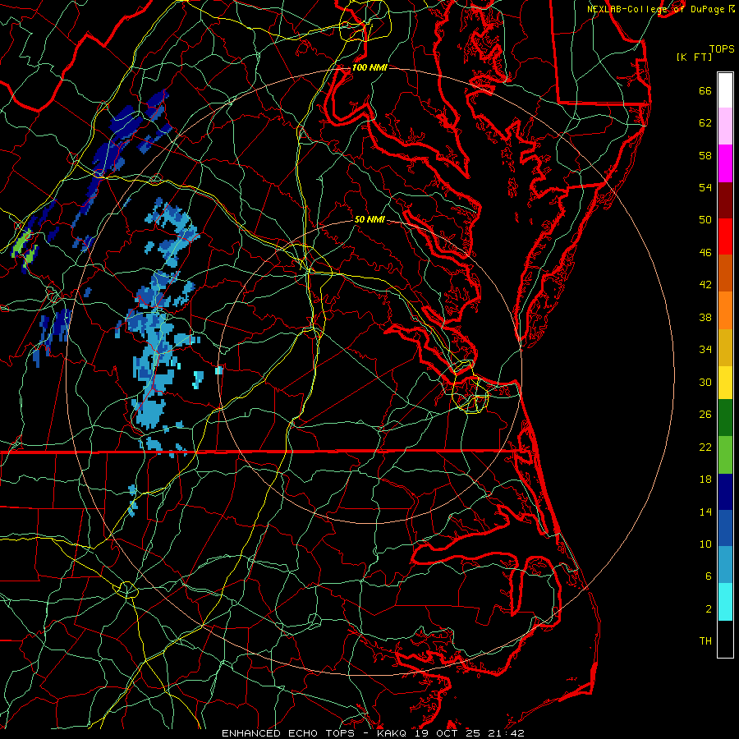The image size is (739, 739).
Task: Click the "KAKQ" radar site identifier
Action: click(393, 733)
